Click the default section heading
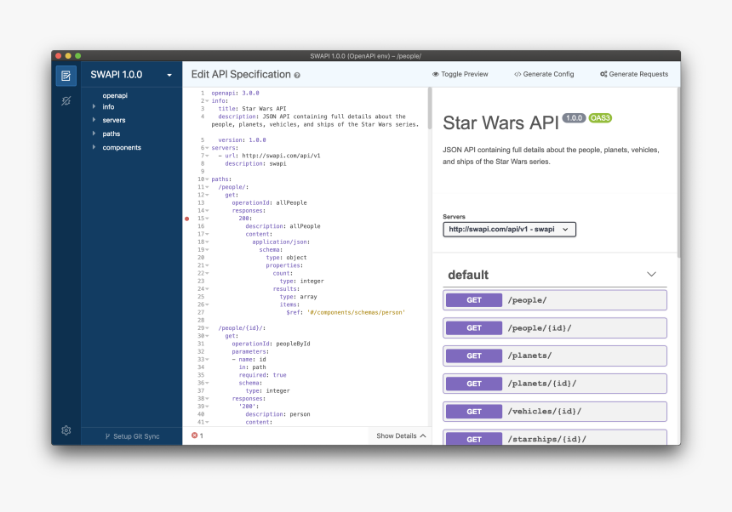732x512 pixels. pyautogui.click(x=468, y=275)
